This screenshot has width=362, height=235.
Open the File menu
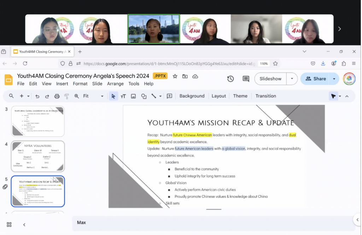[21, 84]
